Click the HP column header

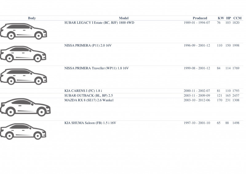228,18
